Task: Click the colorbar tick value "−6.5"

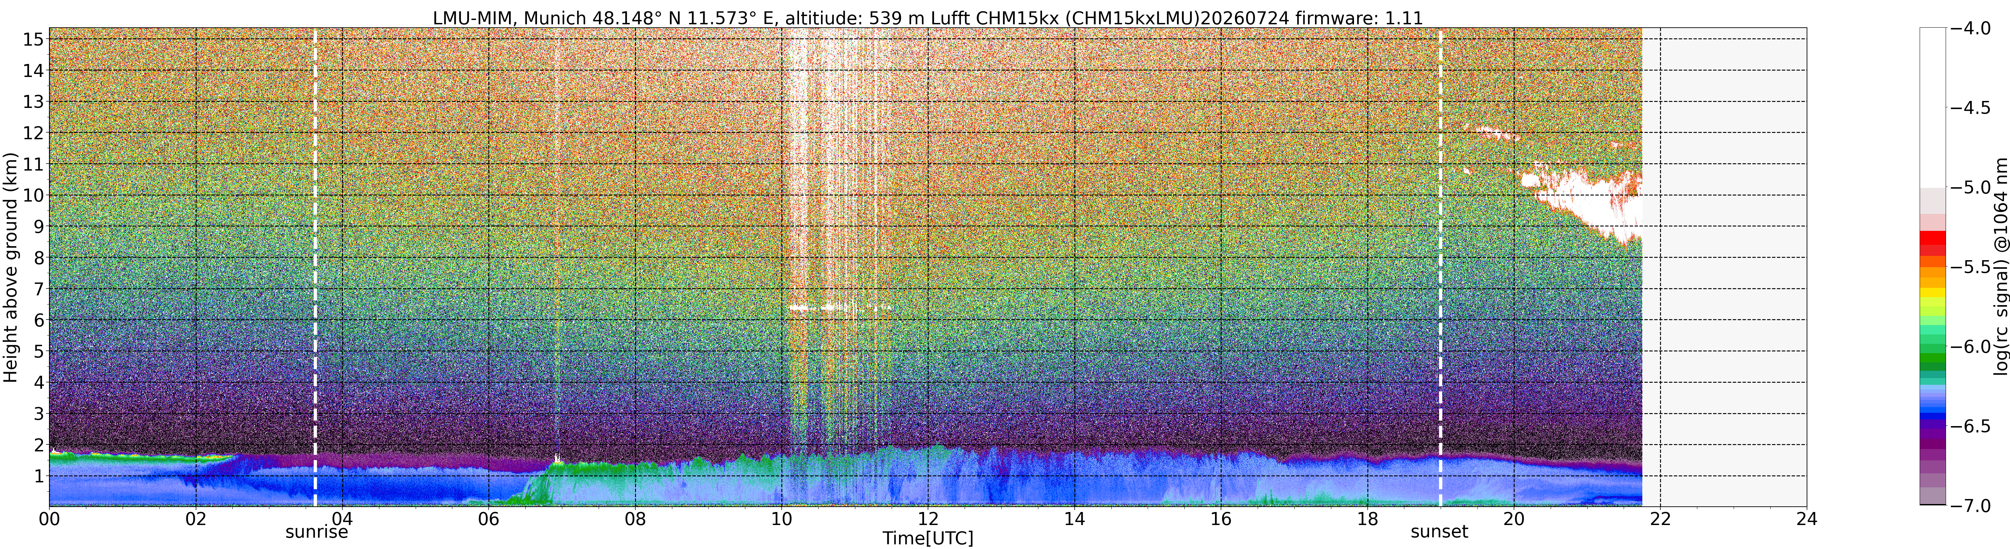Action: click(1971, 426)
